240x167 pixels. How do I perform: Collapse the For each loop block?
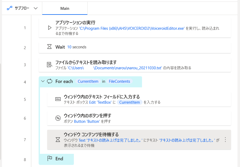point(43,81)
